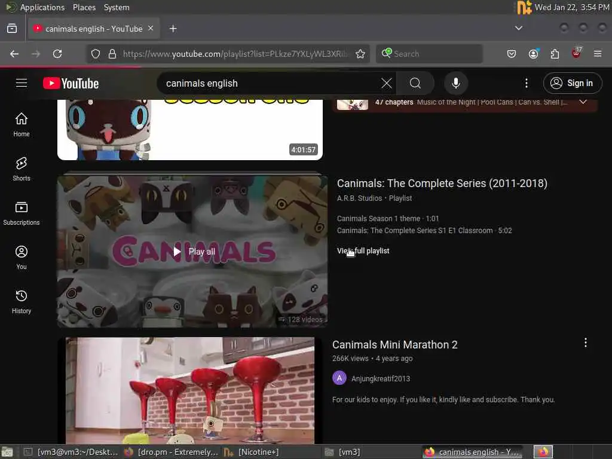Open History in YouTube sidebar
The image size is (612, 459).
[22, 301]
